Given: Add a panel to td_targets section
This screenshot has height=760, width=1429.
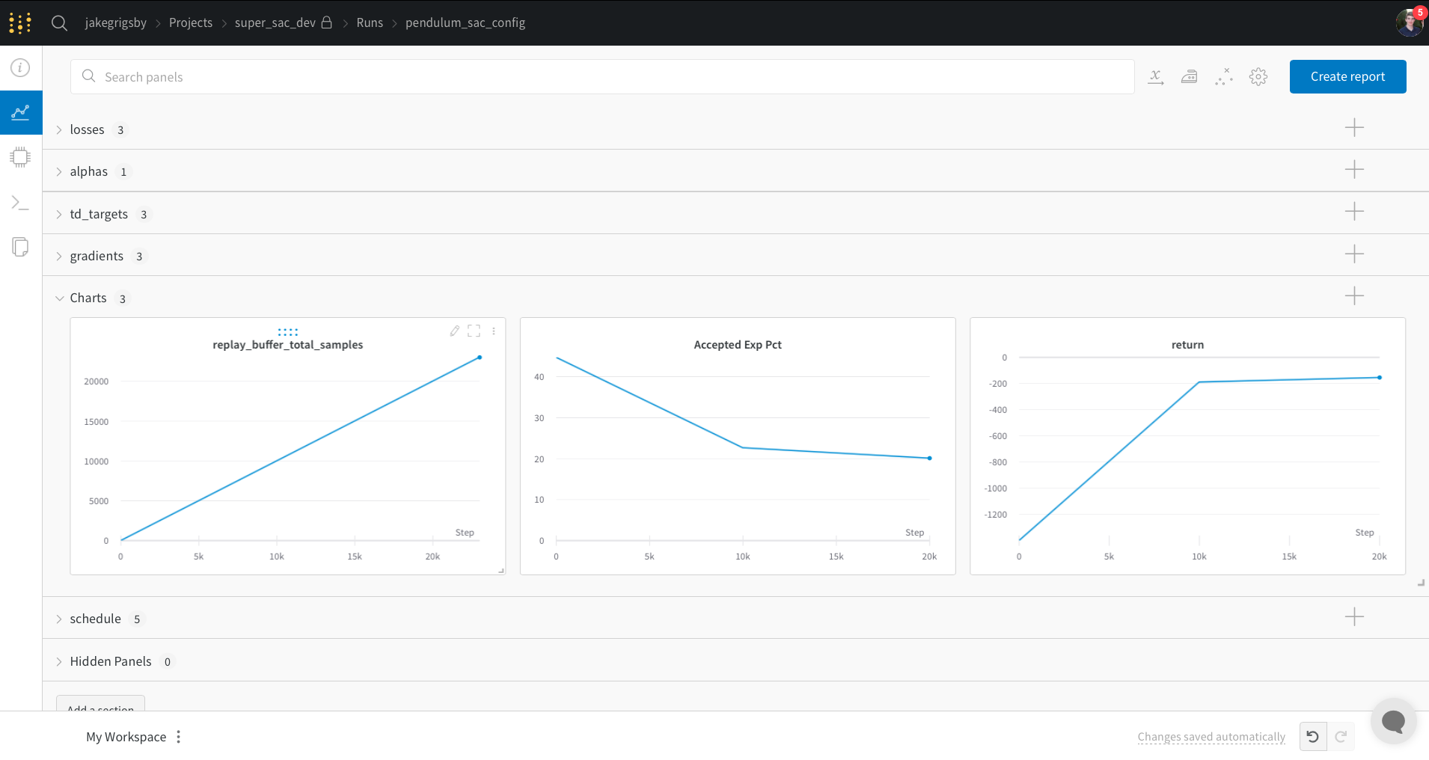Looking at the screenshot, I should tap(1354, 212).
